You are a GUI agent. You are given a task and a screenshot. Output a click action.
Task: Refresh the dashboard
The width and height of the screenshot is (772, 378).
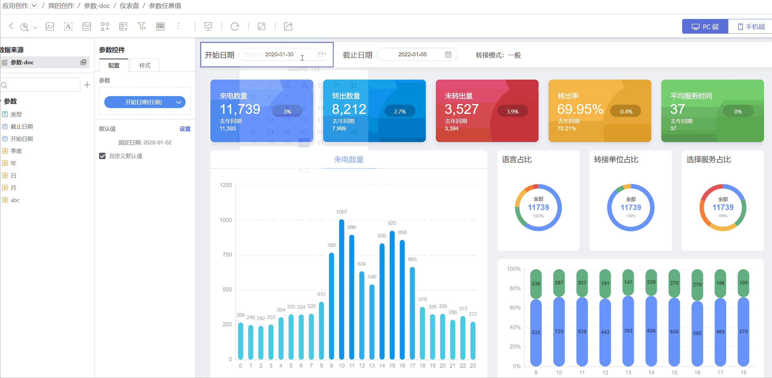tap(235, 27)
